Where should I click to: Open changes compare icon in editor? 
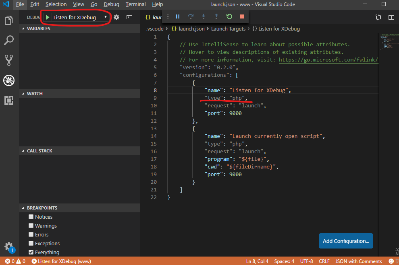click(x=378, y=17)
